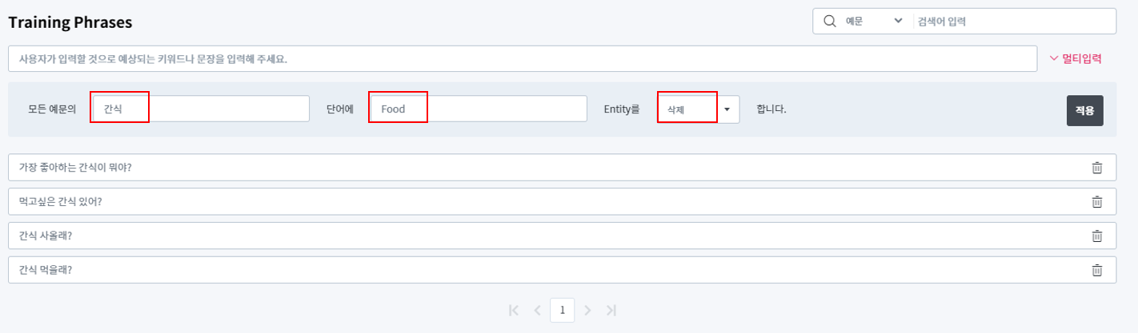The width and height of the screenshot is (1138, 333).
Task: Click the search magnifier icon
Action: click(829, 22)
